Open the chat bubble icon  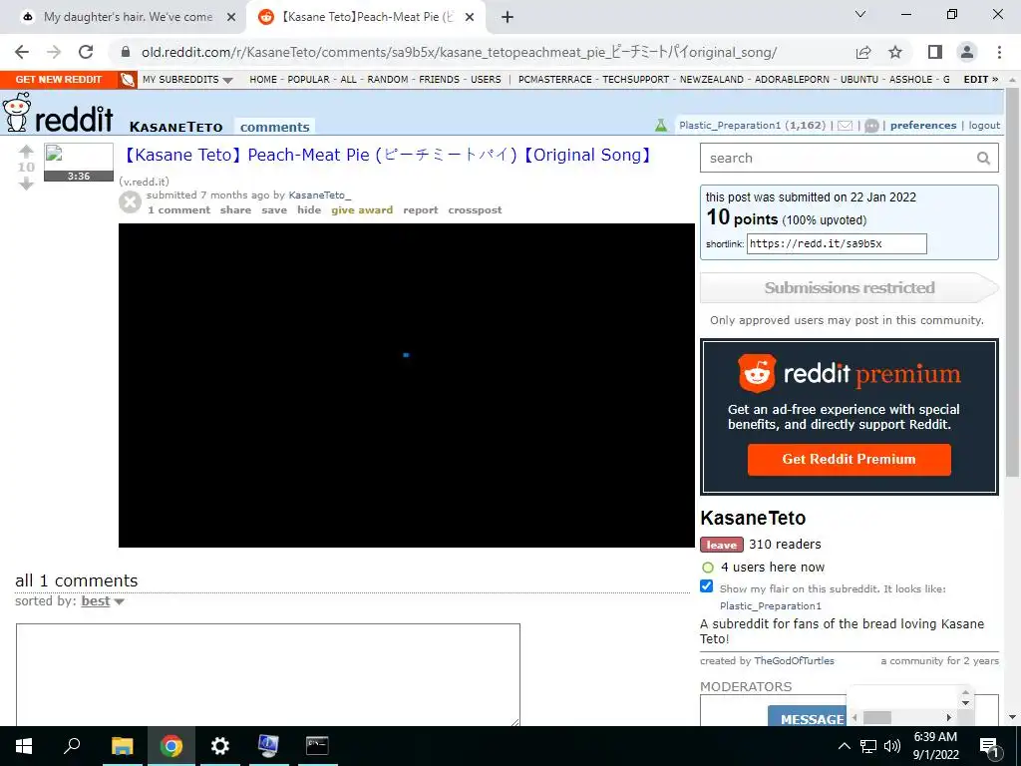click(871, 126)
